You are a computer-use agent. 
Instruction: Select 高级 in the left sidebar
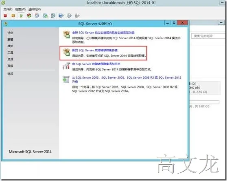(10, 66)
